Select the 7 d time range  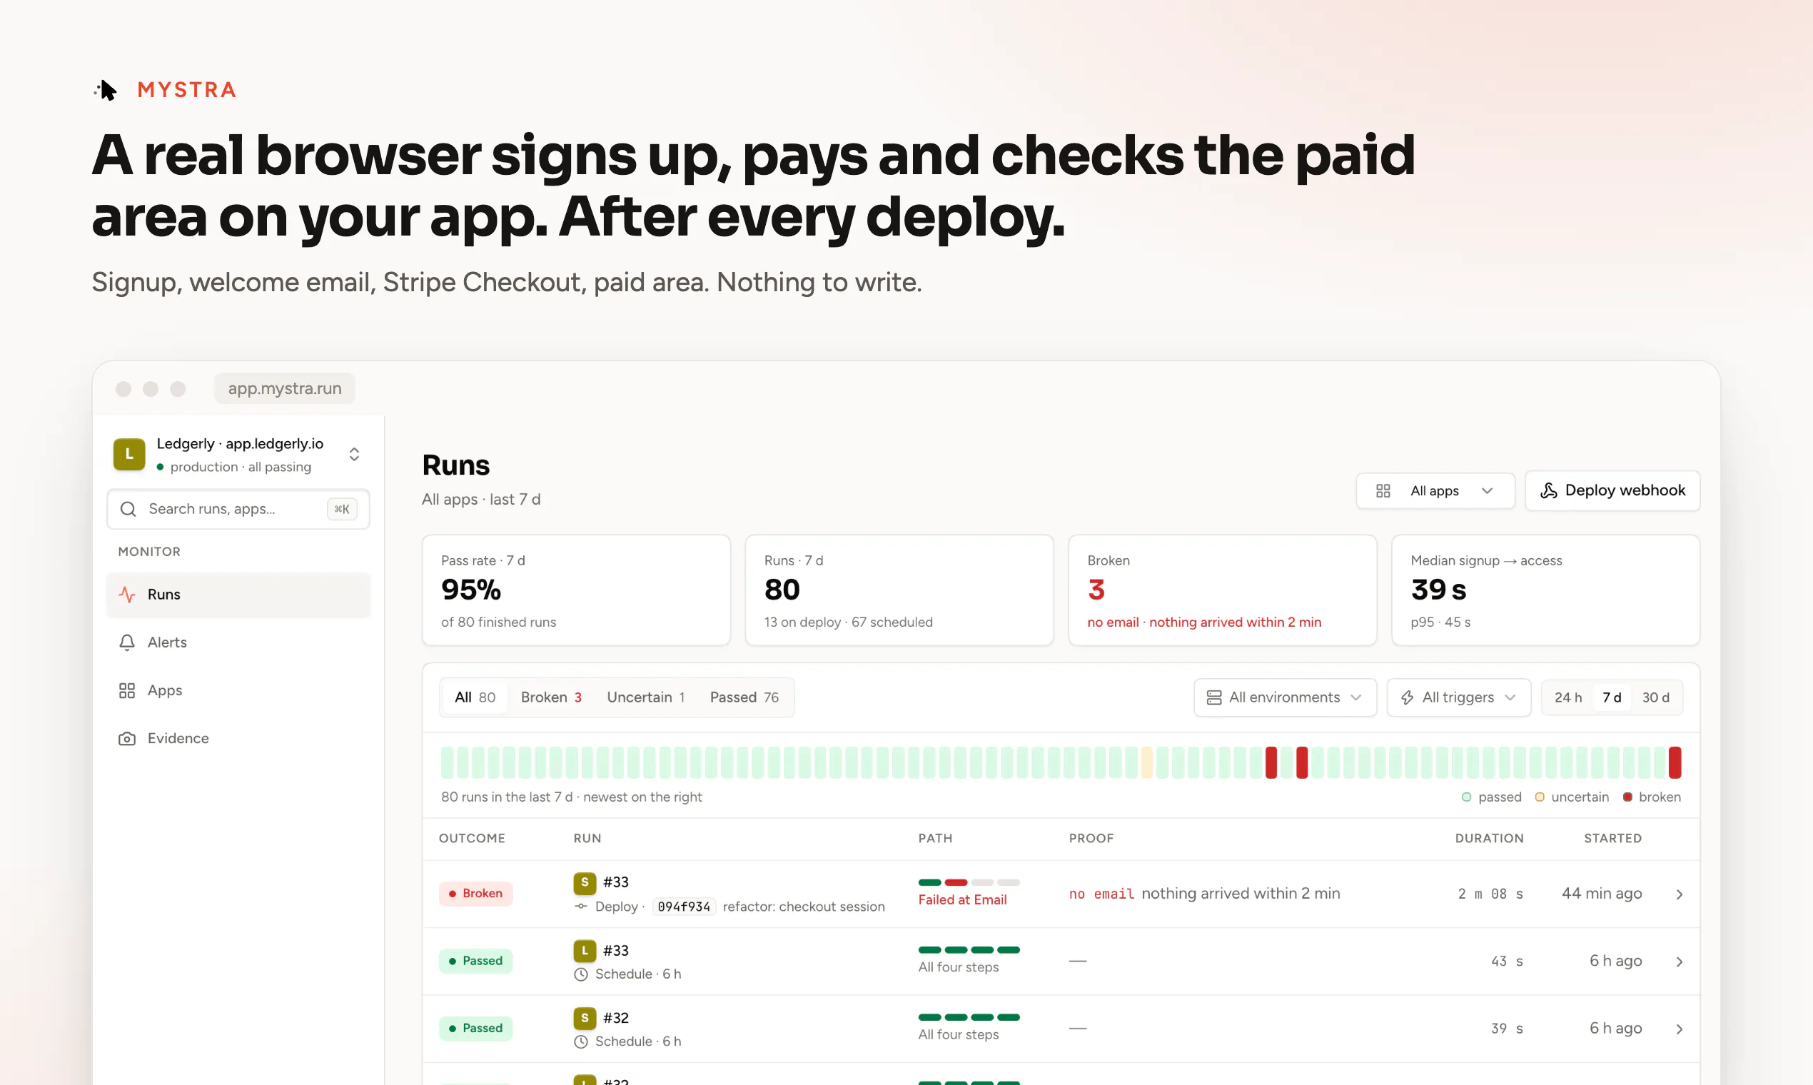(1612, 697)
